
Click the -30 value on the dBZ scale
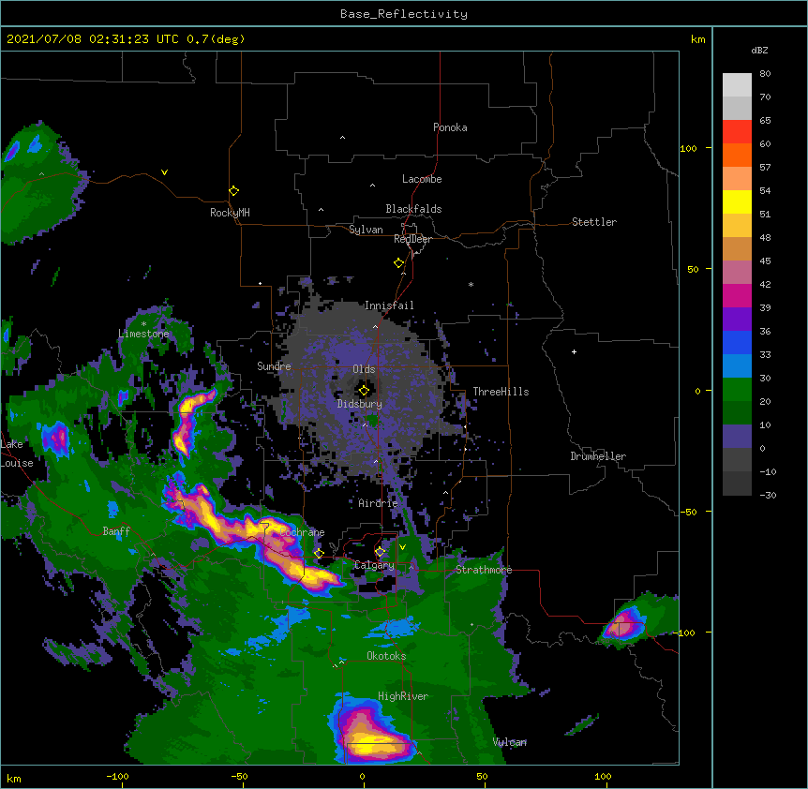click(x=768, y=496)
